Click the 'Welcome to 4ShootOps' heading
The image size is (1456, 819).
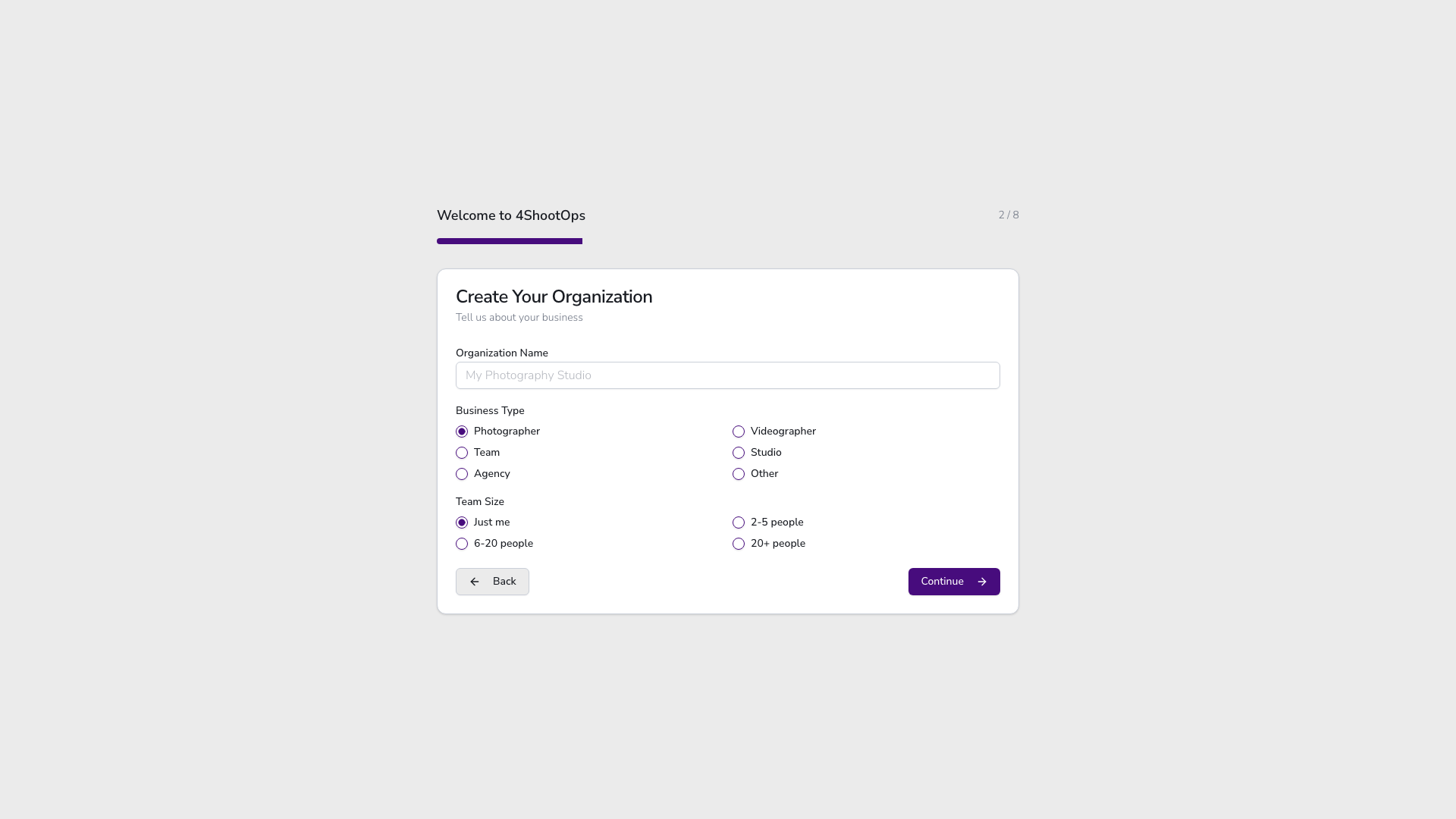(510, 215)
